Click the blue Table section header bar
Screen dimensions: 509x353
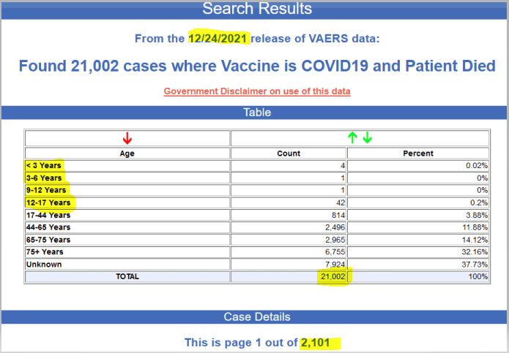click(256, 113)
